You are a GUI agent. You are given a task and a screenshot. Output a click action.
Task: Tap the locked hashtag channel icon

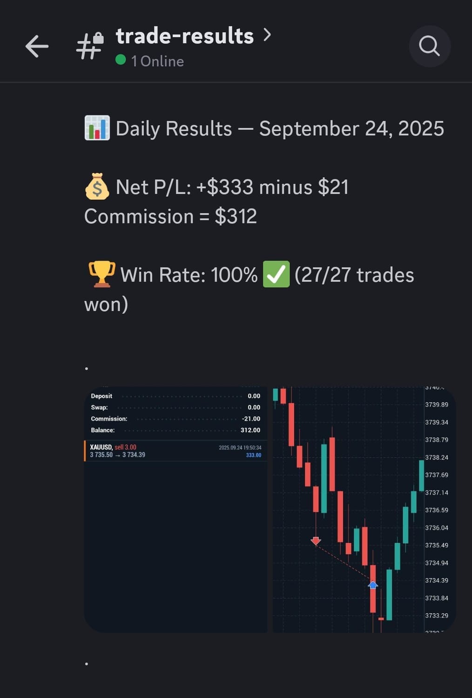pos(90,46)
